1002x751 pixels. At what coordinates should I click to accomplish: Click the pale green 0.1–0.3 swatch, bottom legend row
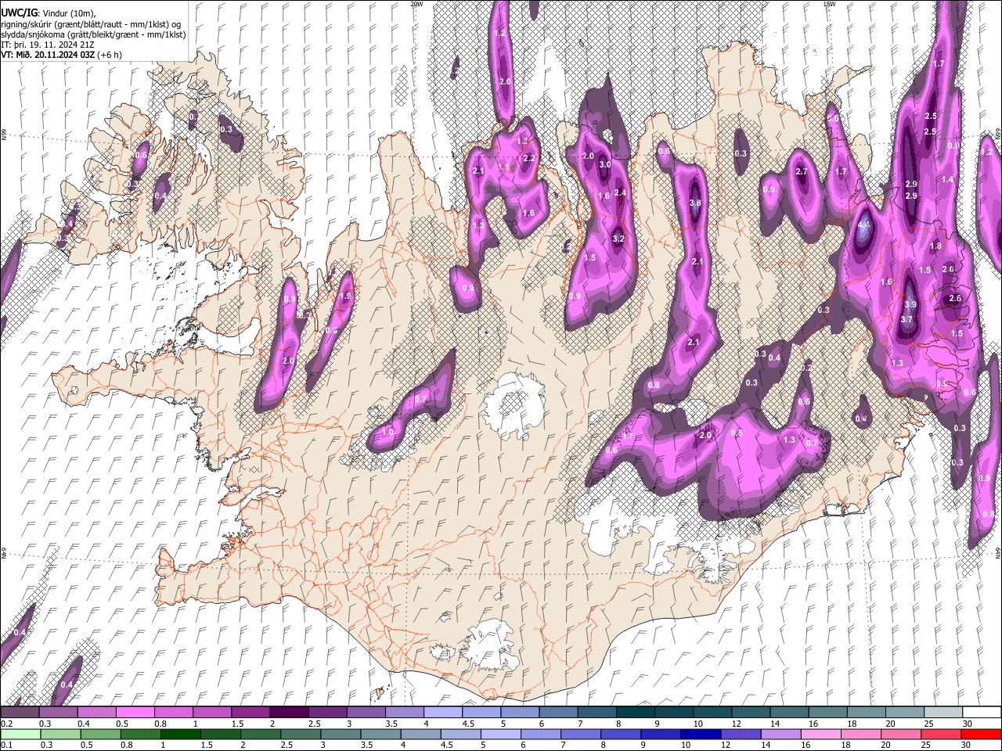(x=20, y=734)
